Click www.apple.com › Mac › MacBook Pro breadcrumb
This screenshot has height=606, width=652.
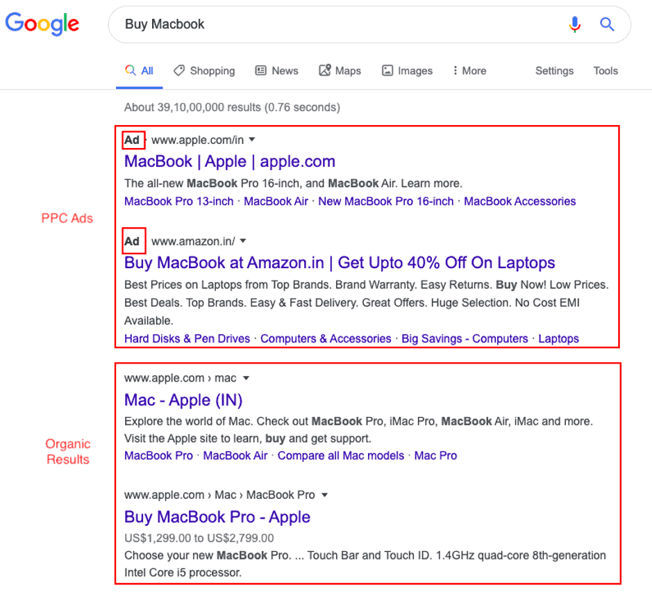219,496
